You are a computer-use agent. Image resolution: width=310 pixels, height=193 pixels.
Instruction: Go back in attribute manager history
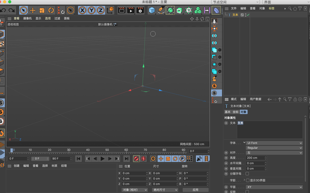coord(269,99)
